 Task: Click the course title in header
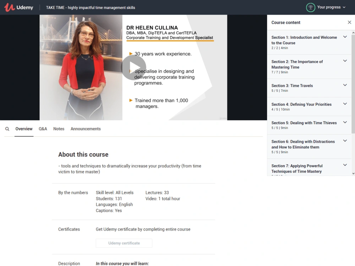[91, 7]
